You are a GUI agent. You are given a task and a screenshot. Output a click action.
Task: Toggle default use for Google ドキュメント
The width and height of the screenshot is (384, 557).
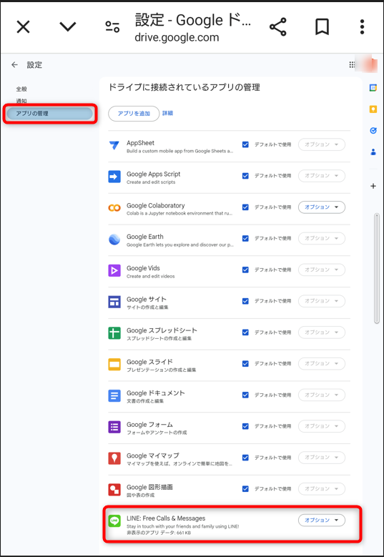[x=245, y=395]
